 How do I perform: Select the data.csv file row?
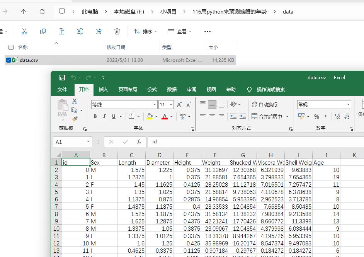(x=120, y=60)
